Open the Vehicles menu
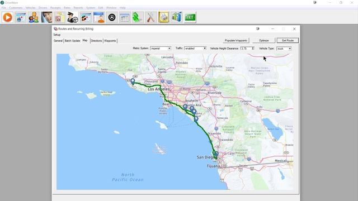This screenshot has width=358, height=201. (x=30, y=8)
